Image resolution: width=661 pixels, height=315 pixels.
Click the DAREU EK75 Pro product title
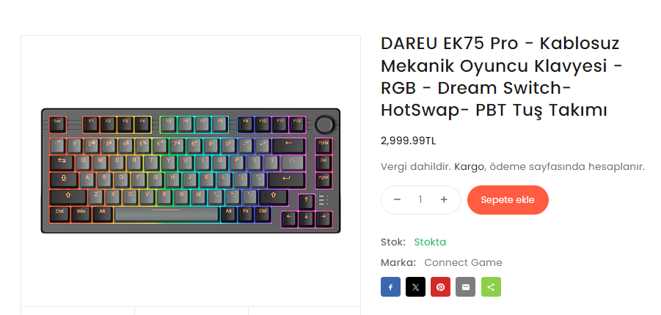tap(502, 77)
